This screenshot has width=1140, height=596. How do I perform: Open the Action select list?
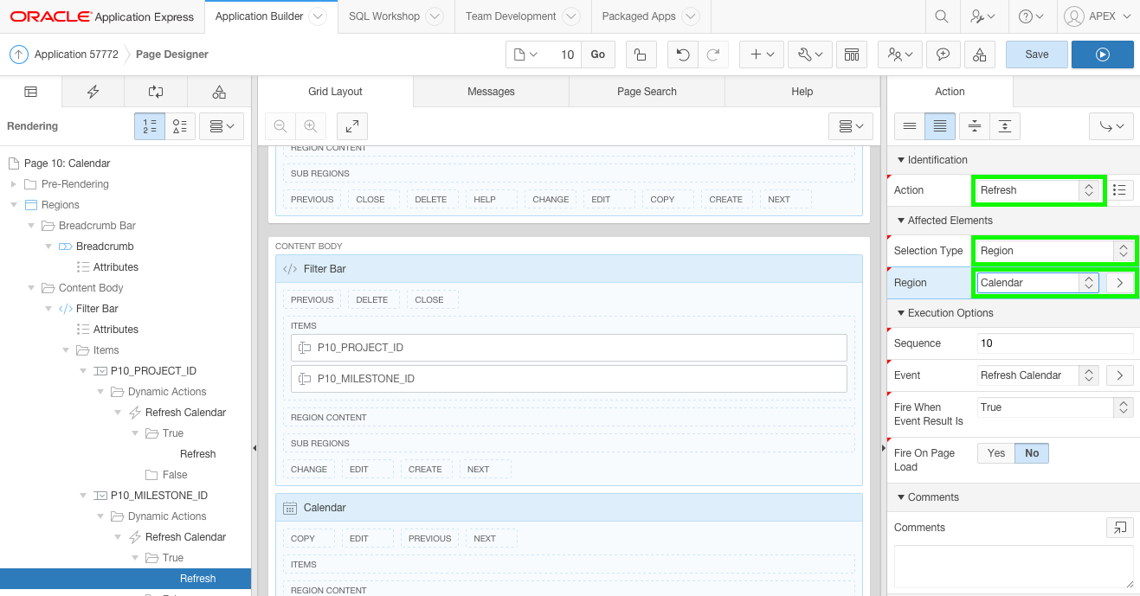[1038, 190]
